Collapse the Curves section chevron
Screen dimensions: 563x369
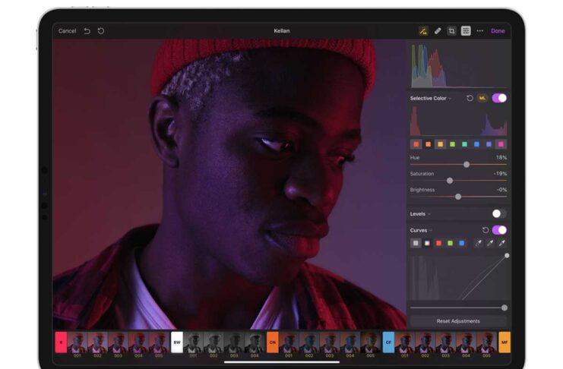431,230
